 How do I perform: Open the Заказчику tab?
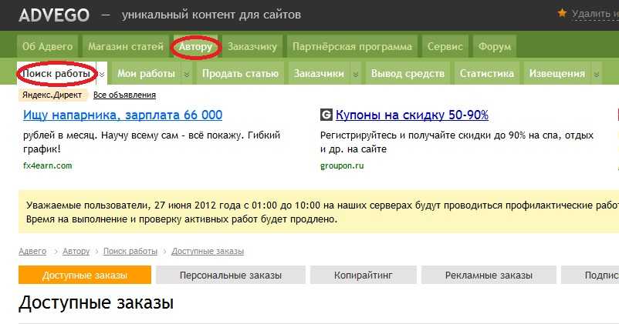pos(252,46)
